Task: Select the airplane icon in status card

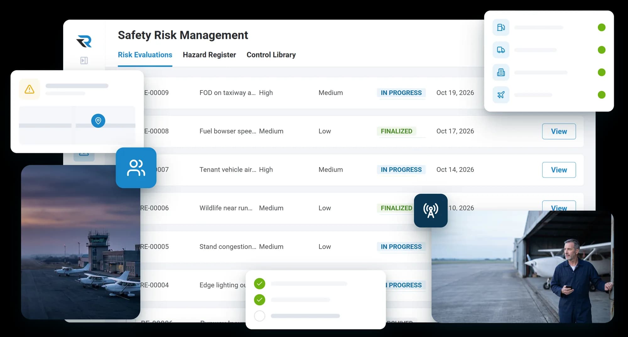Action: click(x=501, y=95)
